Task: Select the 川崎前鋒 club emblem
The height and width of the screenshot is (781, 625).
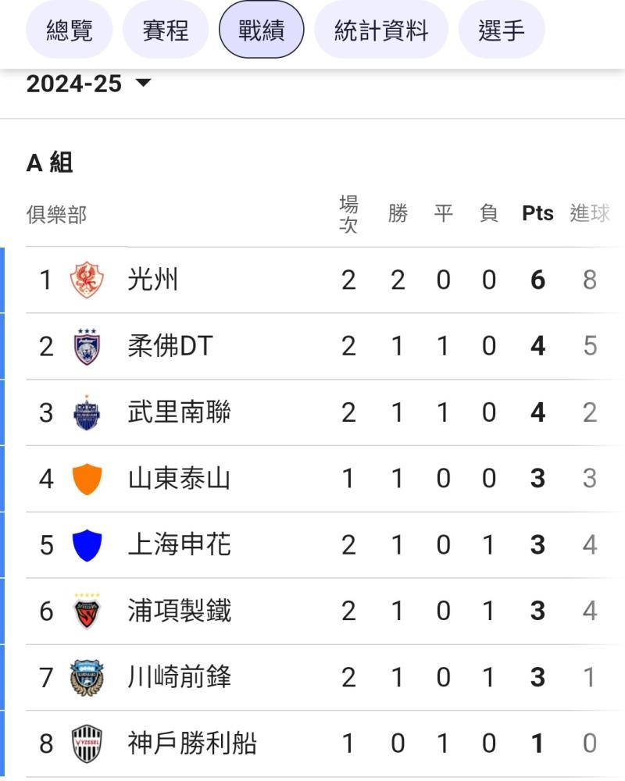Action: (x=87, y=677)
